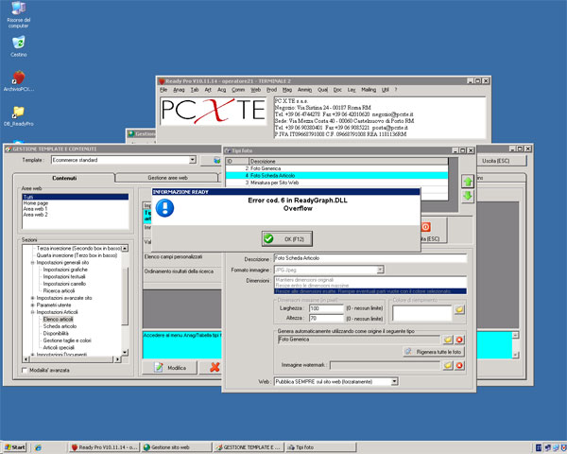Viewport: 567px width, 454px height.
Task: Select Scheda articolo tree item
Action: click(60, 326)
